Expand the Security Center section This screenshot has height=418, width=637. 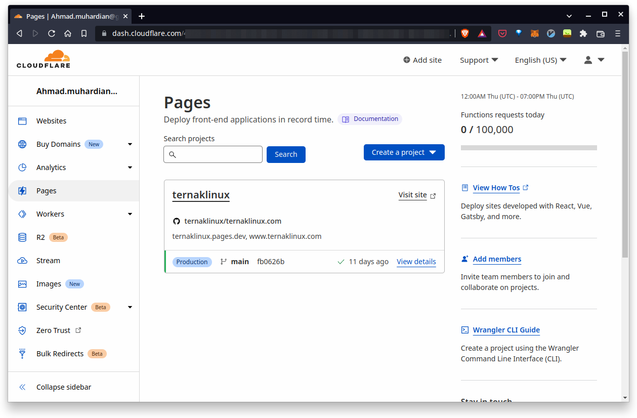[x=130, y=307]
